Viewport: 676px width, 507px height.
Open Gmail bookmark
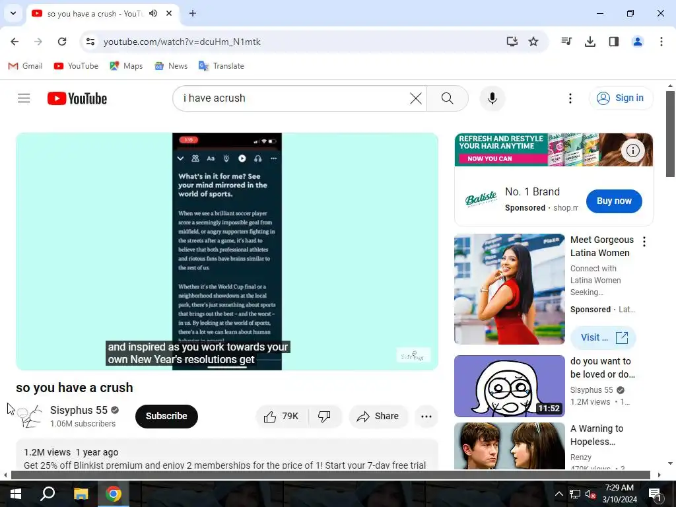pos(26,66)
